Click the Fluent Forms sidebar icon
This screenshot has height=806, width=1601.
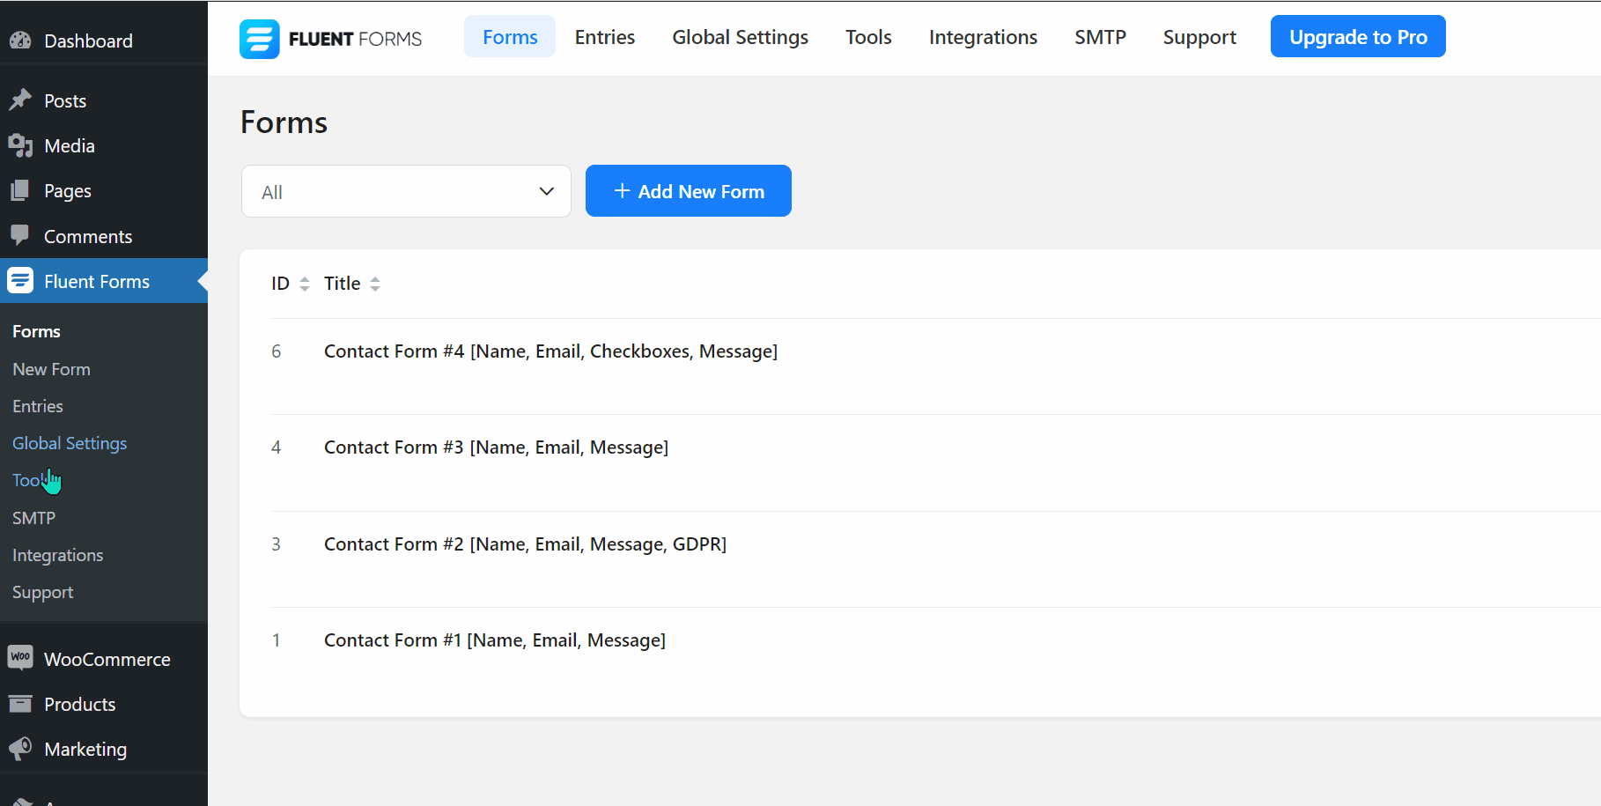point(20,280)
